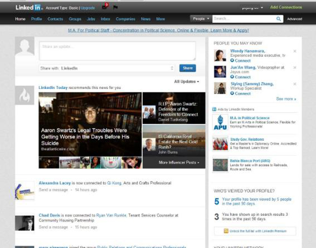Open Alexandra Lacey's profile link
The width and height of the screenshot is (316, 248).
tap(55, 183)
